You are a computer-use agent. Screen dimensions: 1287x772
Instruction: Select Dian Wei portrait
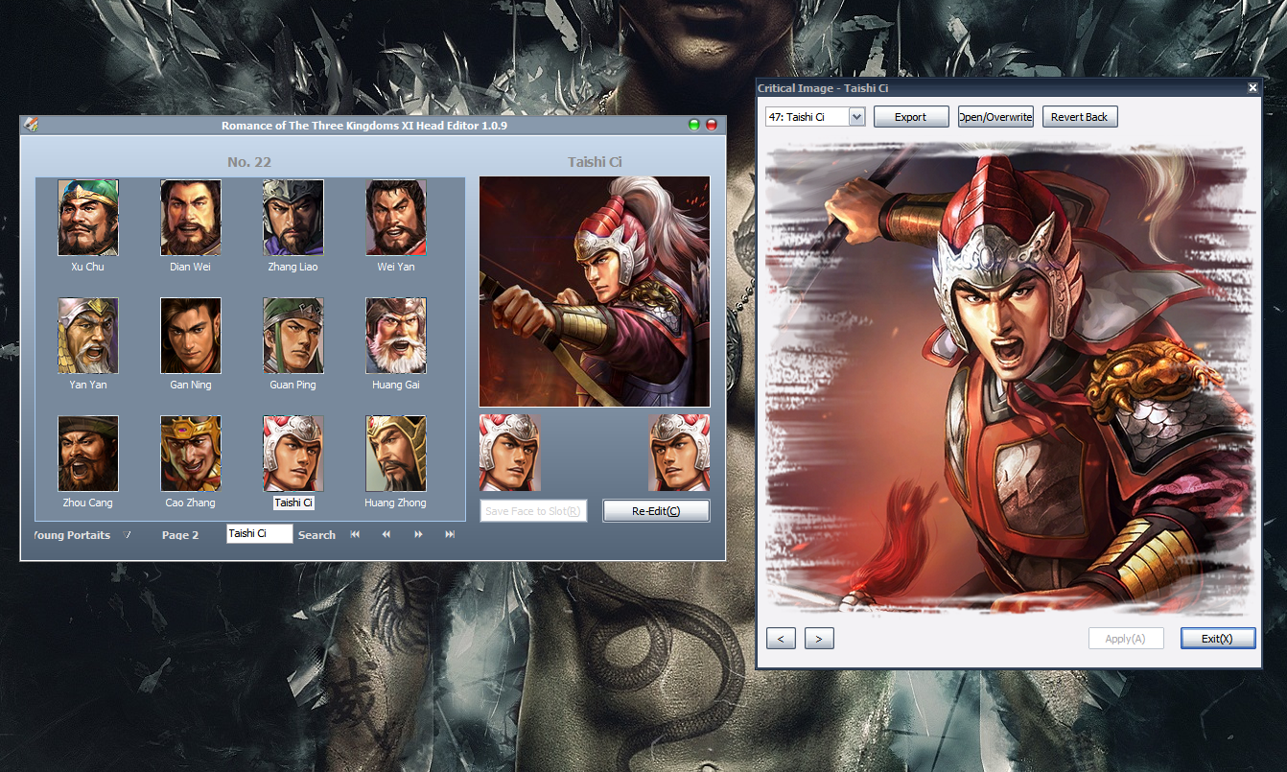191,217
